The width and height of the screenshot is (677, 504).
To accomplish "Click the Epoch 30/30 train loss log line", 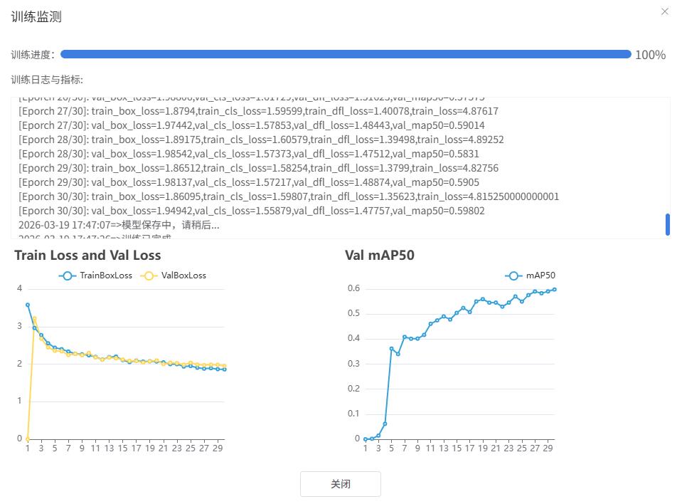I will pos(289,196).
